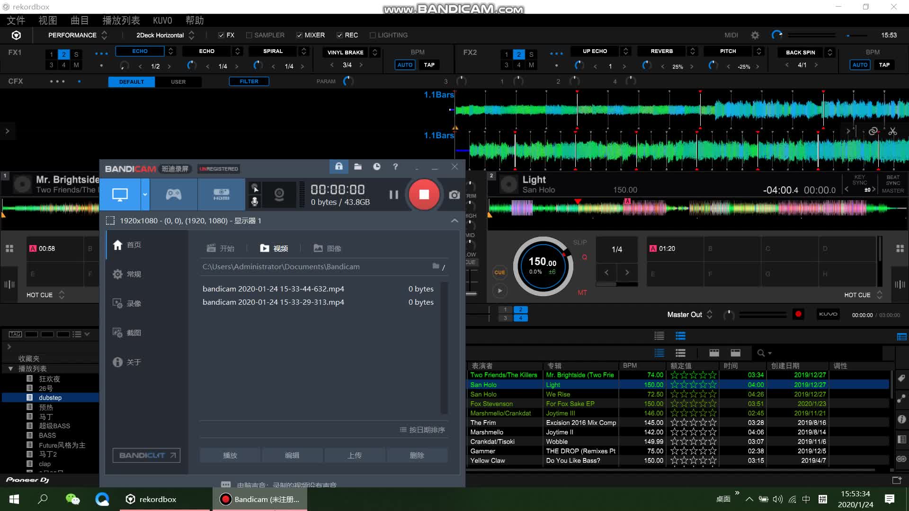Click the Windows Start button
The image size is (909, 511).
pyautogui.click(x=14, y=499)
